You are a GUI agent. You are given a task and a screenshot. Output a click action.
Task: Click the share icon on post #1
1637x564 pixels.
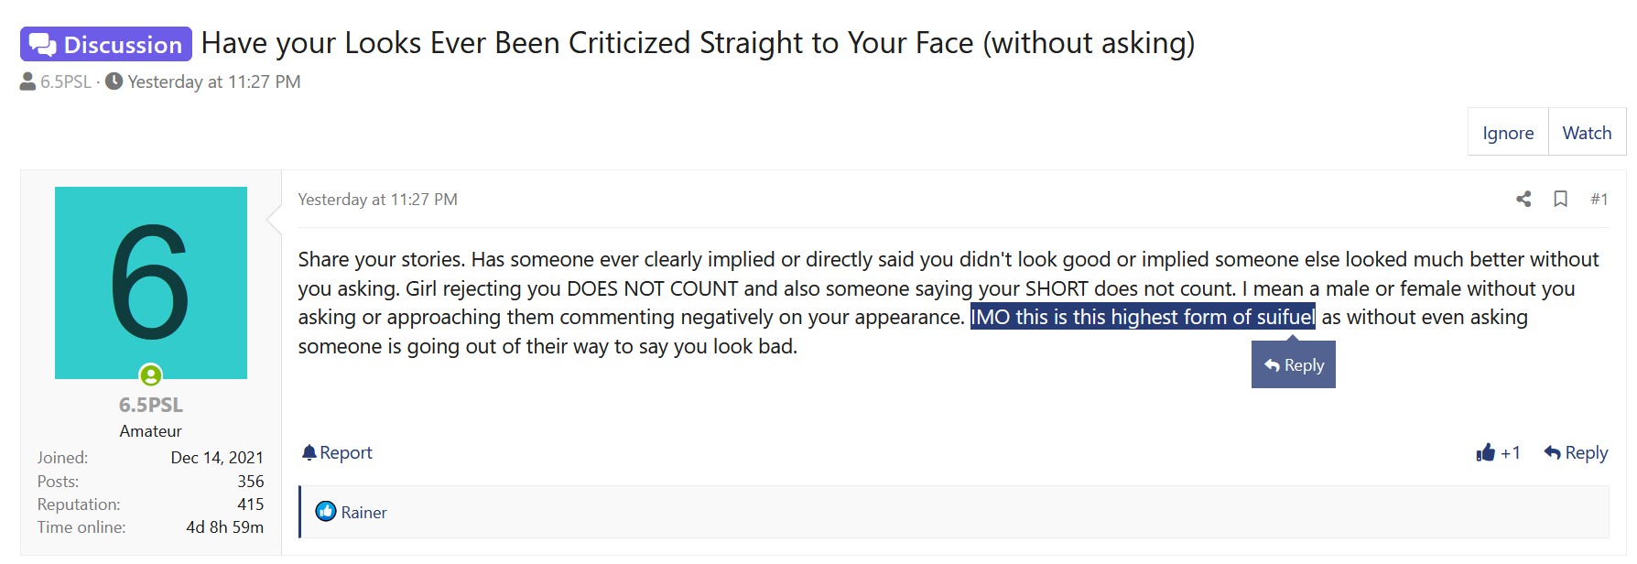[x=1523, y=199]
